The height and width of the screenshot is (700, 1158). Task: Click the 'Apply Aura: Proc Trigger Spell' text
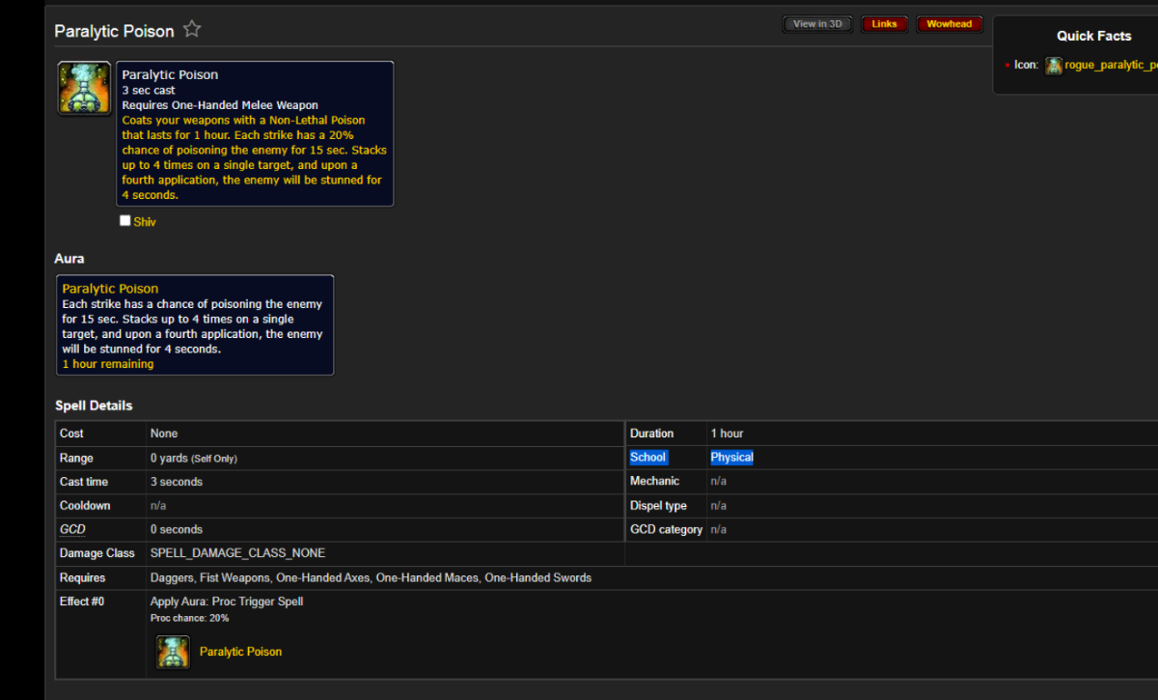(x=227, y=602)
